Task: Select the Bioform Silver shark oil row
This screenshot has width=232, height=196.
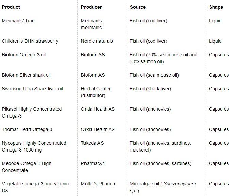Action: (26, 75)
